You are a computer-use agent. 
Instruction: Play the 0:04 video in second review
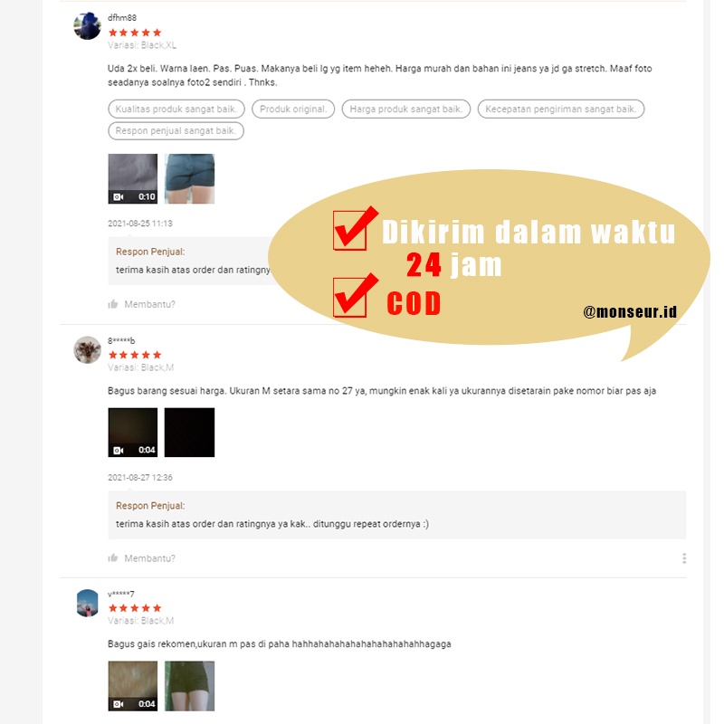coord(132,433)
